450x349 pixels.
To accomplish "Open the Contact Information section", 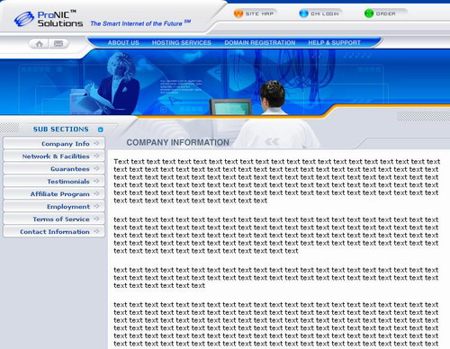I will pyautogui.click(x=55, y=232).
